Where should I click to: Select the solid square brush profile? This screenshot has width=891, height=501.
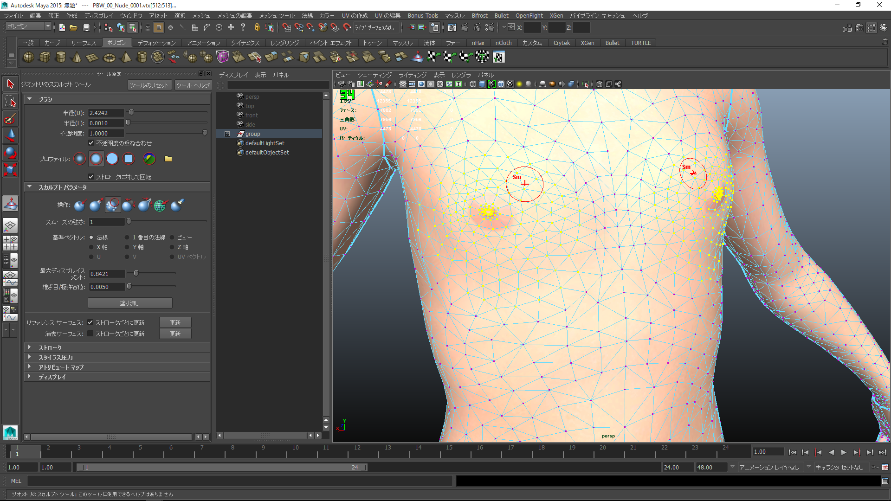[128, 159]
